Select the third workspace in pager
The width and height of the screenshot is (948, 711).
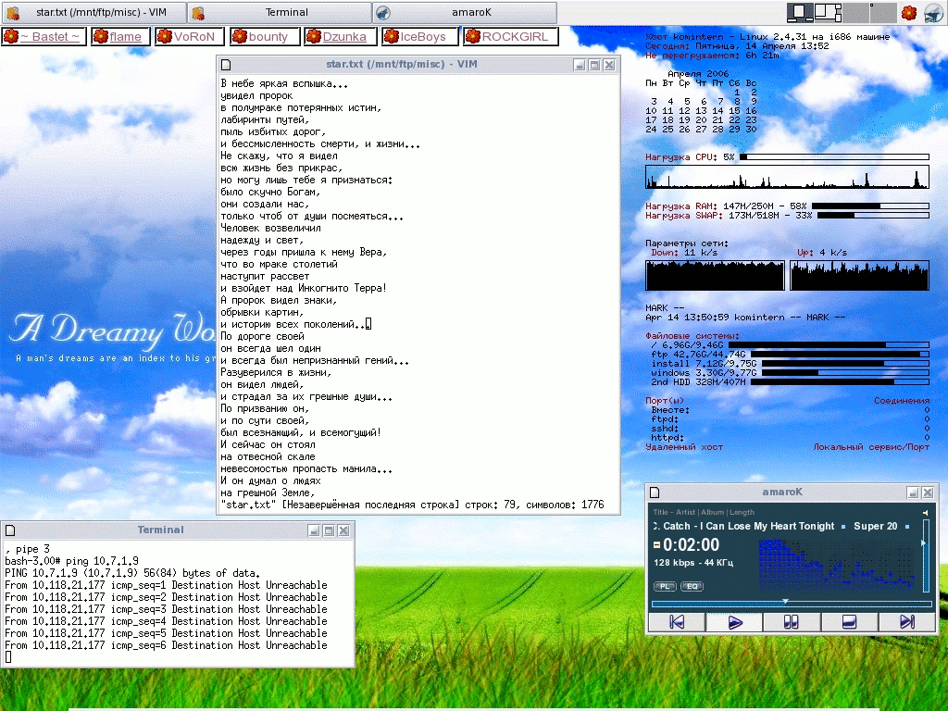click(854, 12)
